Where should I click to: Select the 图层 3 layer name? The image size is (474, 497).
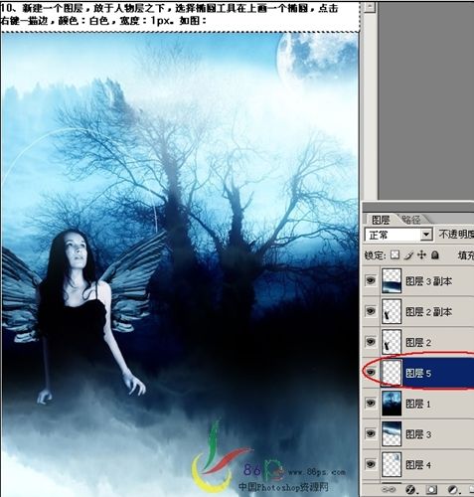click(418, 434)
